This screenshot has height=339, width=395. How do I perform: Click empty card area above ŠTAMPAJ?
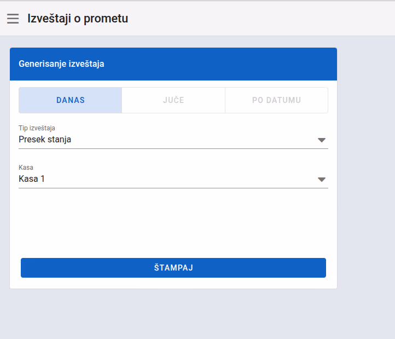[x=173, y=222]
